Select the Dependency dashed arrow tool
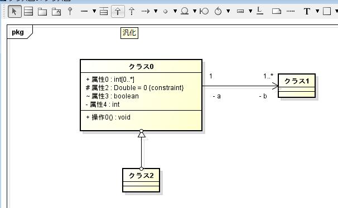Screen dimensions: 338x208 (x=146, y=11)
